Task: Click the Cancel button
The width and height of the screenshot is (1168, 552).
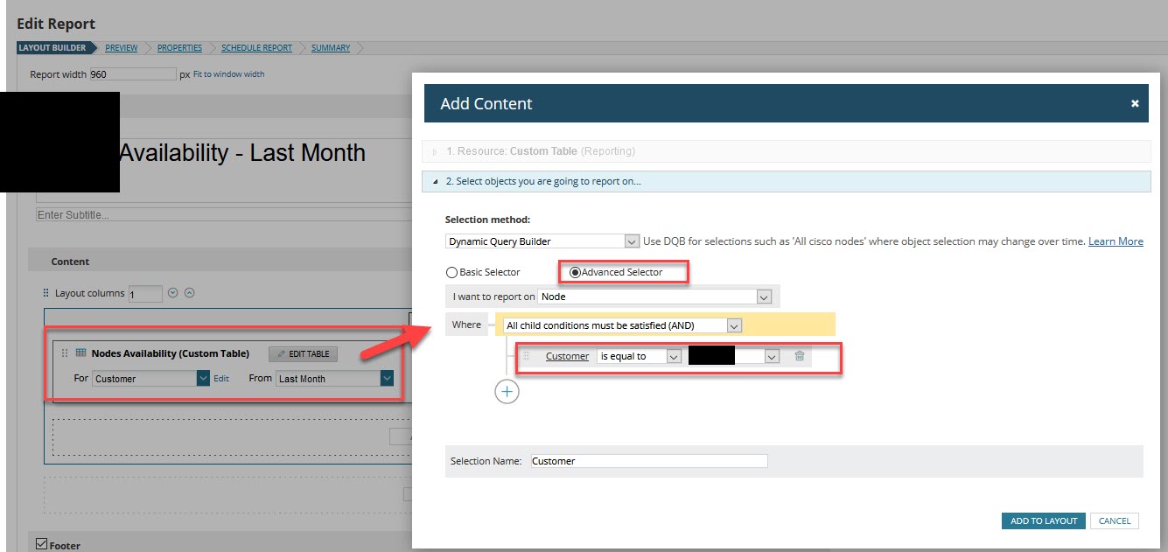Action: point(1115,521)
